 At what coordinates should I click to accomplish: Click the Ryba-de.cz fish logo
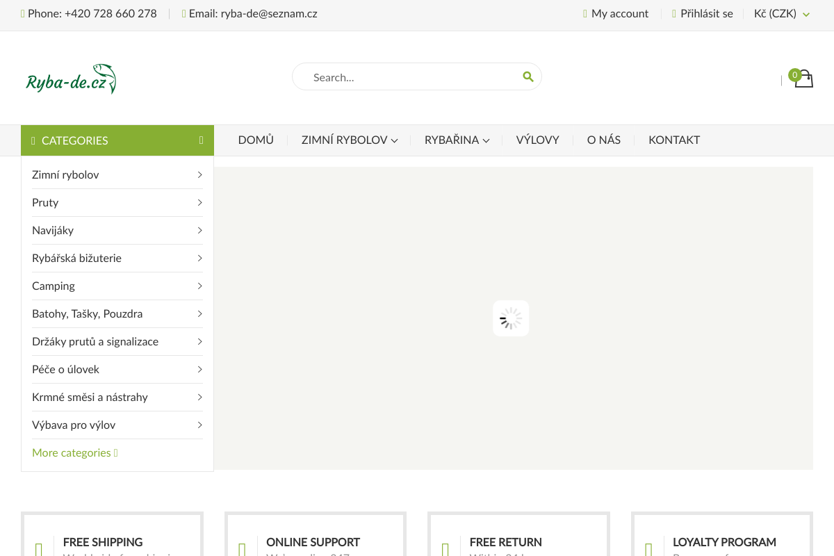pyautogui.click(x=71, y=79)
